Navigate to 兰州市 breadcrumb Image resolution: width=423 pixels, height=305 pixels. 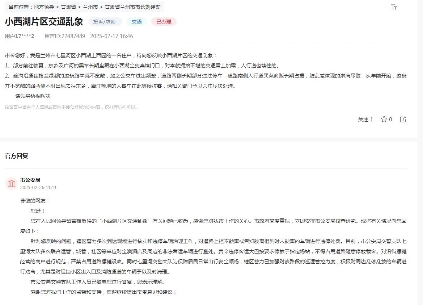coord(90,7)
